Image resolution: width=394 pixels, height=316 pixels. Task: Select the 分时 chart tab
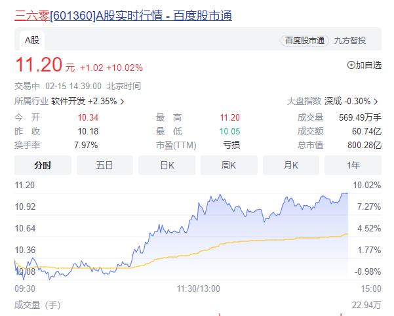click(43, 165)
